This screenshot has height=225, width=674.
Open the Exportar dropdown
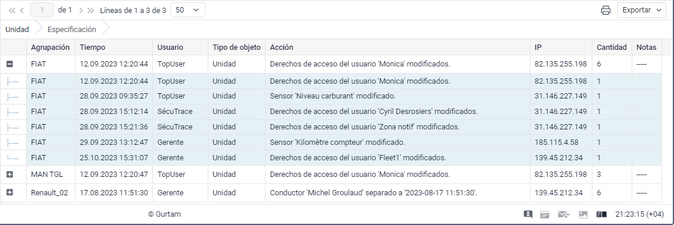pos(642,10)
